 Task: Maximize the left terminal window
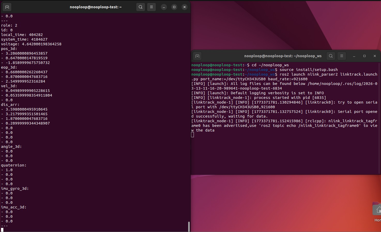(174, 7)
